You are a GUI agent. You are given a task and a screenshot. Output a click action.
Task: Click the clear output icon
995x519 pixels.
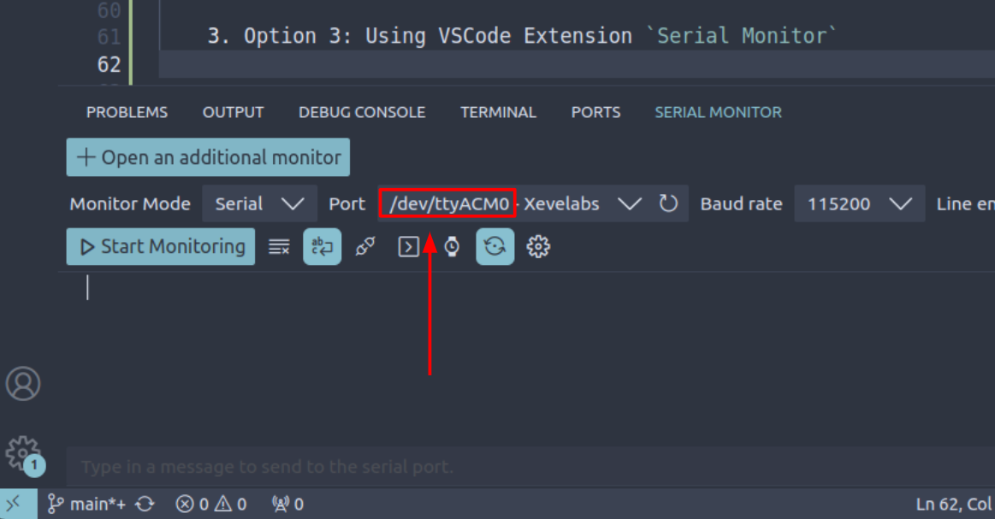point(279,247)
